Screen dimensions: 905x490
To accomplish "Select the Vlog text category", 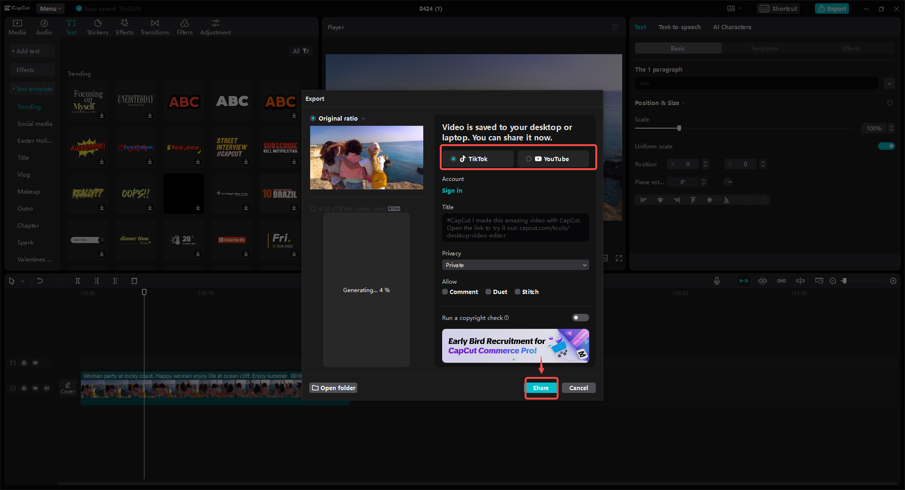I will pyautogui.click(x=24, y=174).
